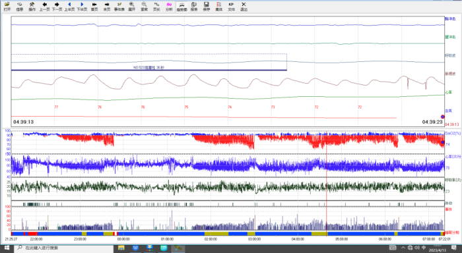Screen dimensions: 462x253
Task: Open the 事件表 event table
Action: 119,7
